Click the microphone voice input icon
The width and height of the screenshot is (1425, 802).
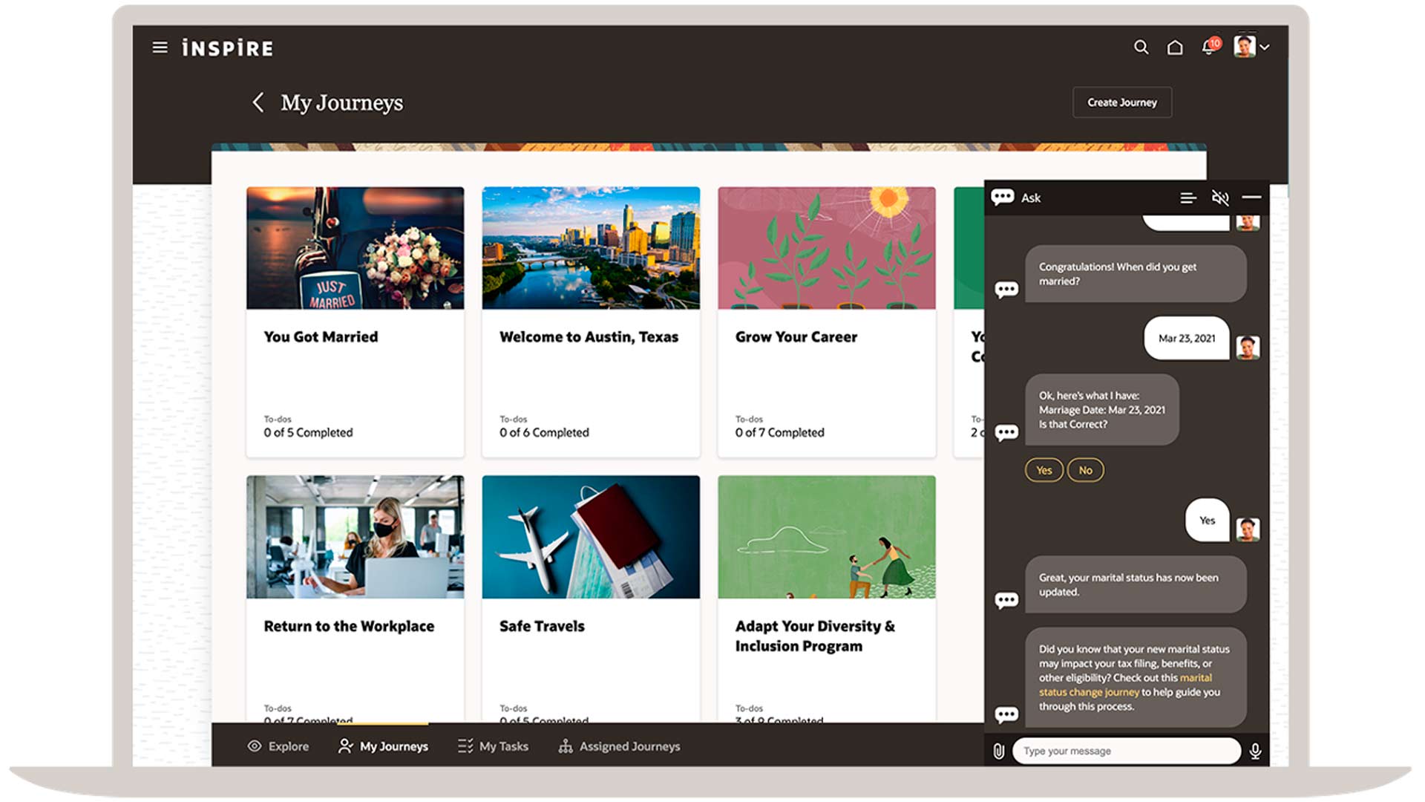coord(1255,752)
